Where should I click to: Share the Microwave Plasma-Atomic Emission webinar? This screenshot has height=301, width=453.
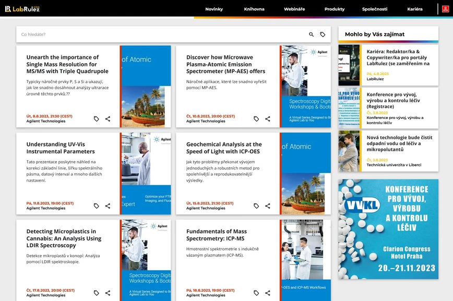pyautogui.click(x=268, y=119)
